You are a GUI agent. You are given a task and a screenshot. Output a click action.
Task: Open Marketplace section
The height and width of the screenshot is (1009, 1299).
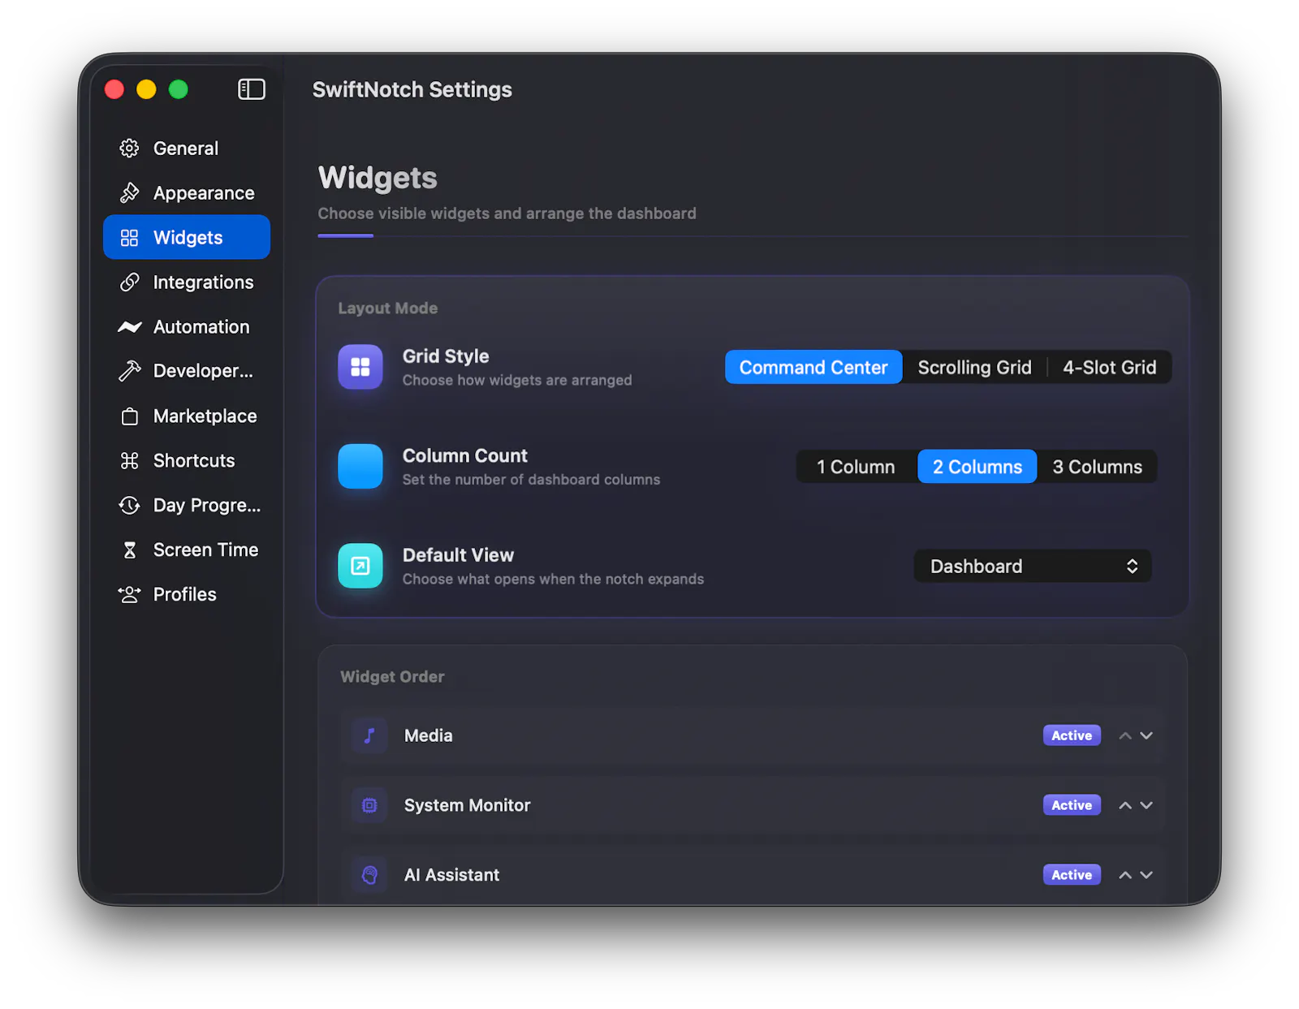187,416
